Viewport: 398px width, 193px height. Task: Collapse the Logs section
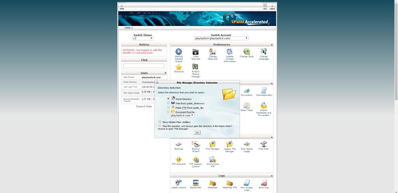pos(272,176)
